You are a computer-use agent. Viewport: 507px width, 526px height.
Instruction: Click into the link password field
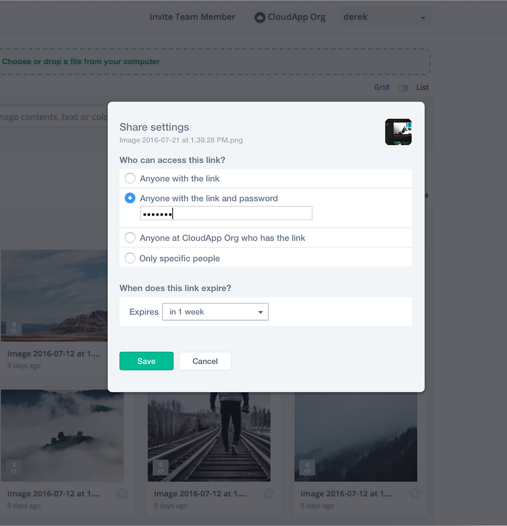(226, 213)
